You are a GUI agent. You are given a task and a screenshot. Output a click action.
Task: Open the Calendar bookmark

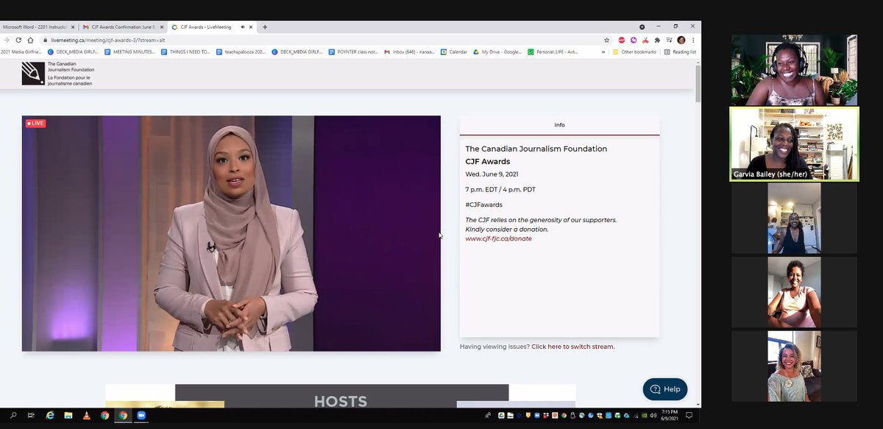454,52
